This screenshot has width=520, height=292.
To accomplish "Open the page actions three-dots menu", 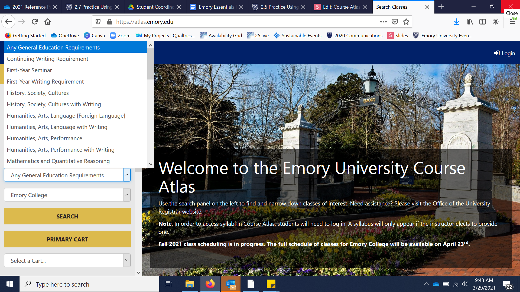I will click(383, 22).
